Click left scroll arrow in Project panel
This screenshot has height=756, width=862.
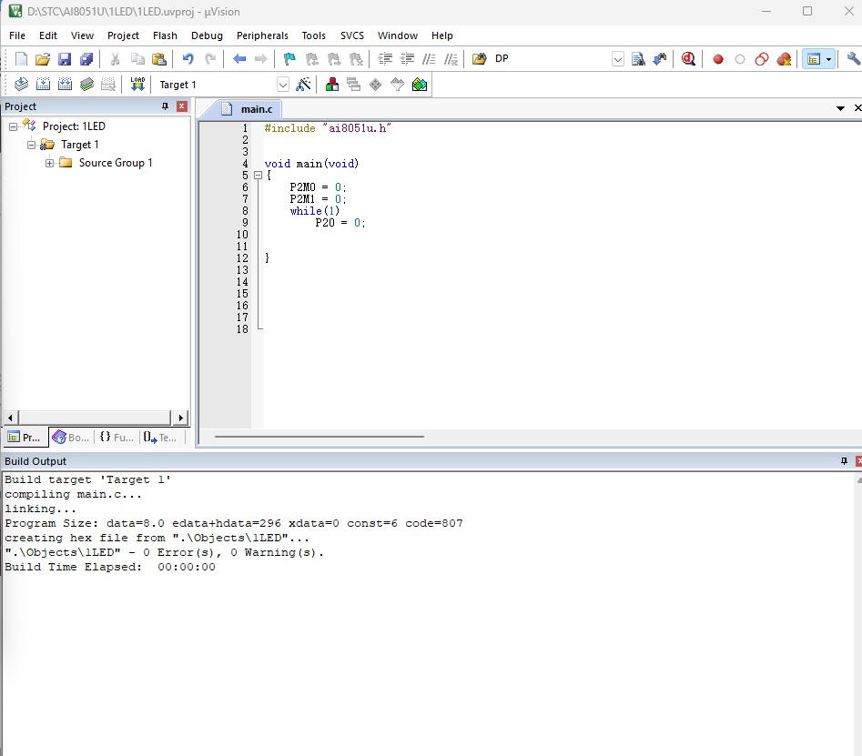10,418
